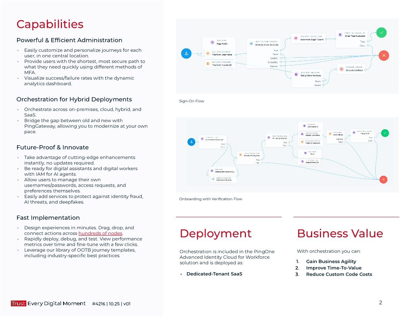The height and width of the screenshot is (316, 409).
Task: Click the Set Password node icon
Action: click(x=304, y=125)
